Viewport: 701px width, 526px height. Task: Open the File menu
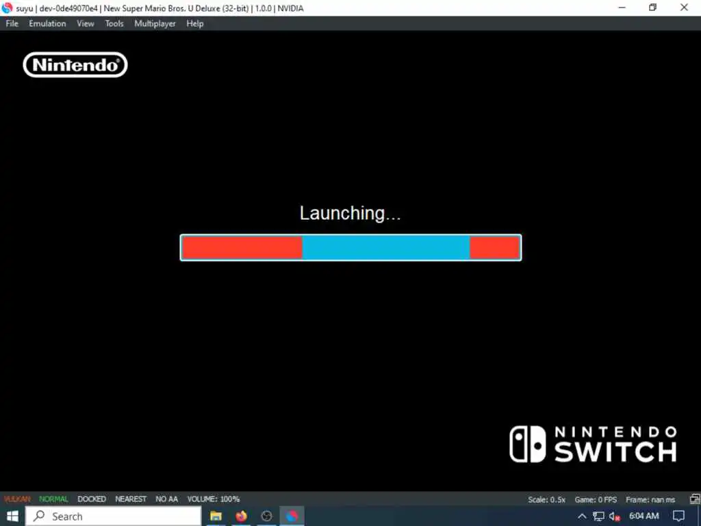(x=12, y=24)
